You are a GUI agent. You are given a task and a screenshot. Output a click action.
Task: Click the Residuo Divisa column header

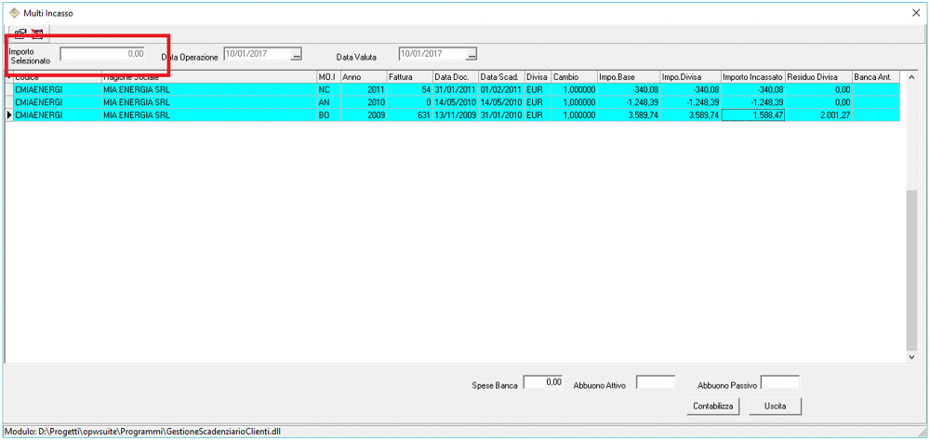817,76
